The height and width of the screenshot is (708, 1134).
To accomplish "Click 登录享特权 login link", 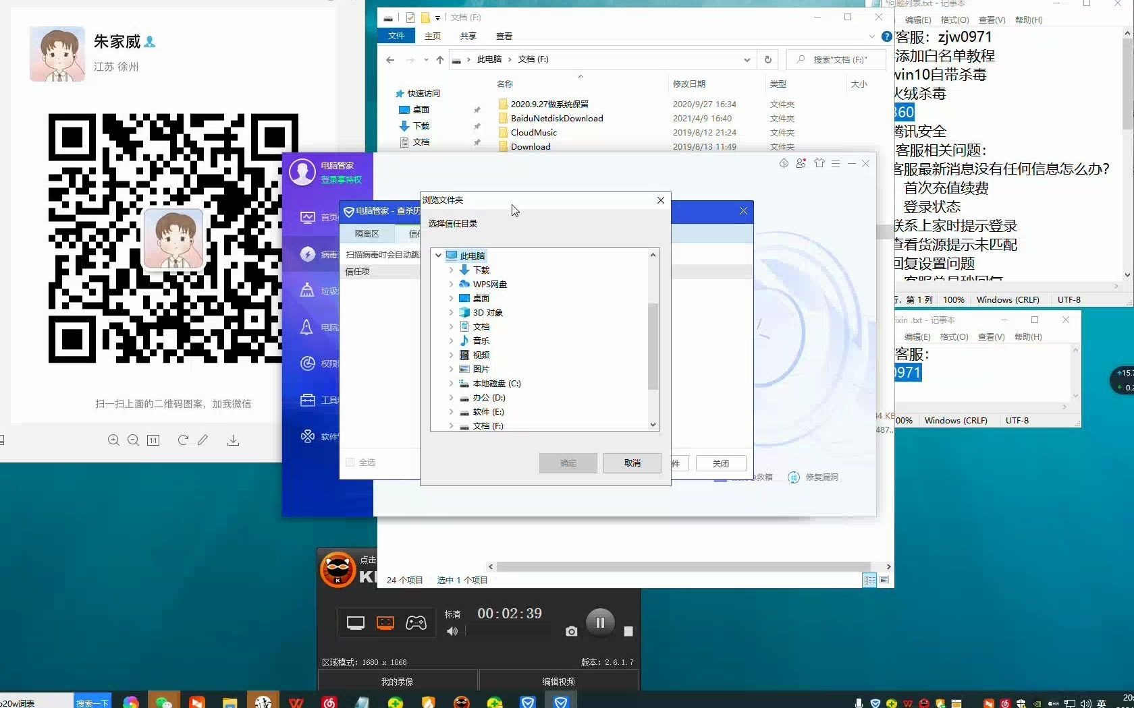I will tap(342, 180).
